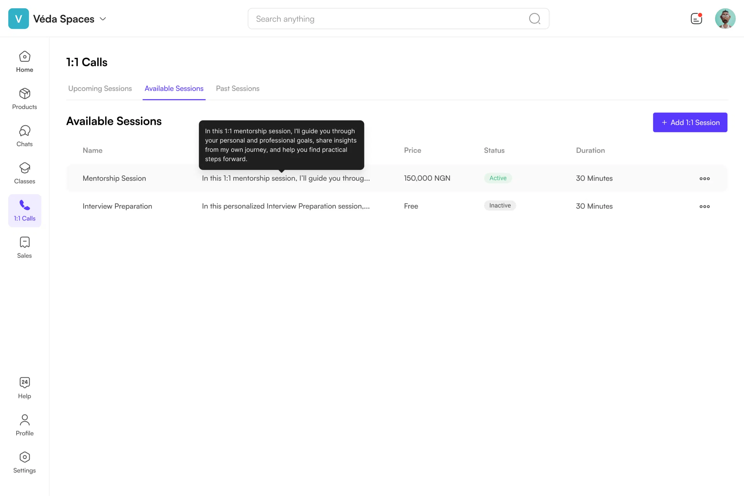Click the Active status badge
Image resolution: width=744 pixels, height=496 pixels.
click(498, 178)
